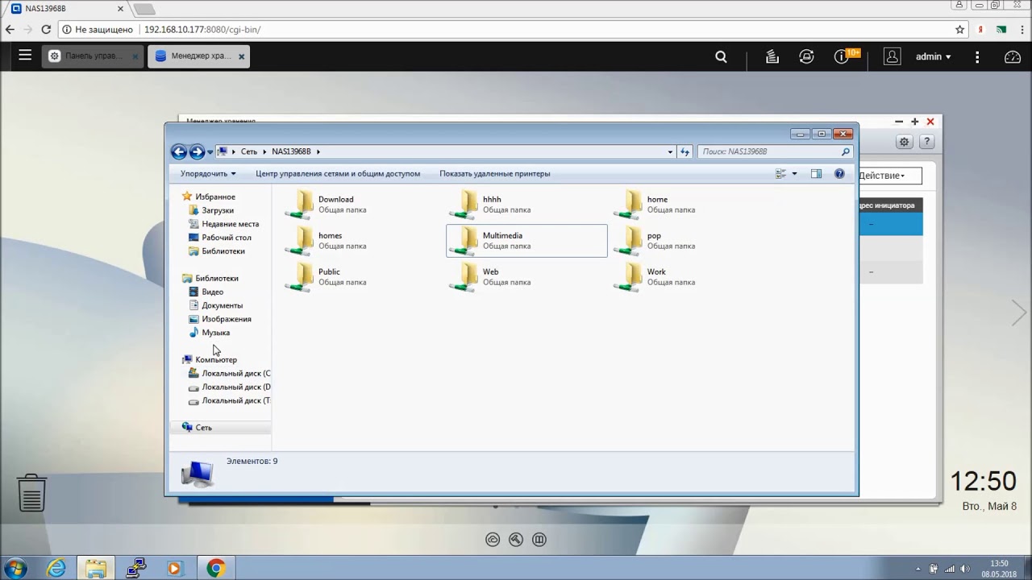Select the Web shared folder
Viewport: 1032px width, 580px height.
click(x=489, y=277)
